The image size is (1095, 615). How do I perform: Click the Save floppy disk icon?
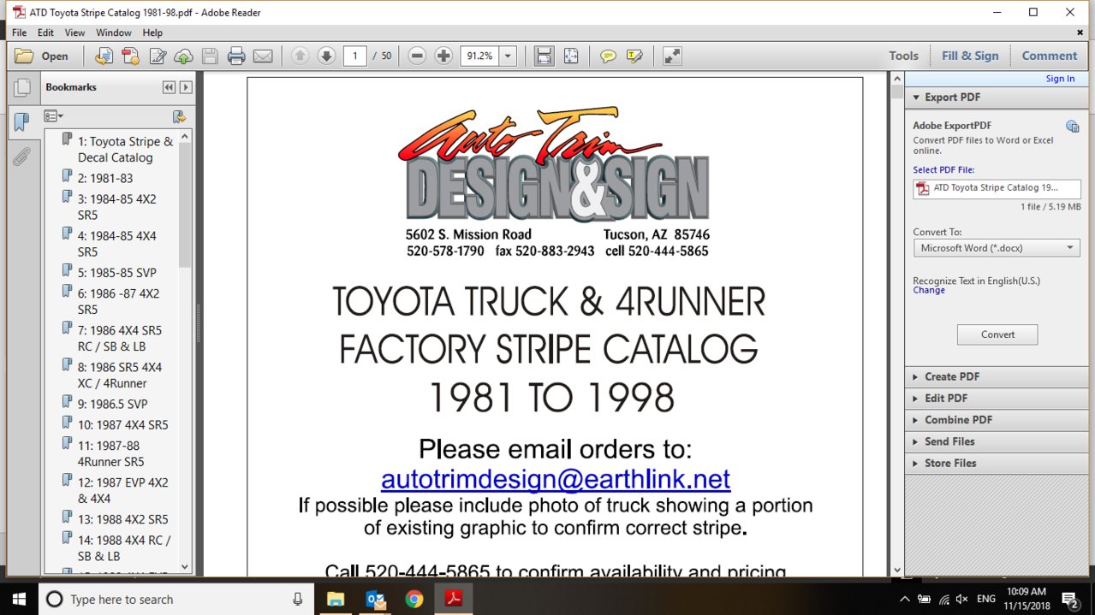coord(210,56)
